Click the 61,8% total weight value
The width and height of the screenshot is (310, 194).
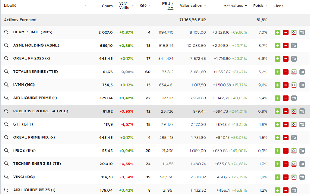tap(262, 20)
